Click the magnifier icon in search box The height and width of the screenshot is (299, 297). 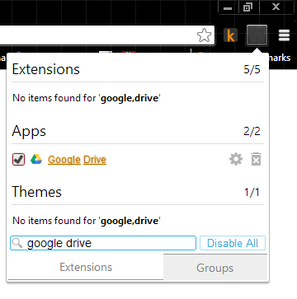pos(17,243)
